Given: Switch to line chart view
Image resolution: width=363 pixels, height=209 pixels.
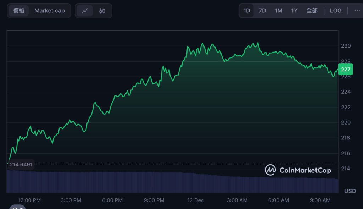Looking at the screenshot, I should [x=85, y=11].
